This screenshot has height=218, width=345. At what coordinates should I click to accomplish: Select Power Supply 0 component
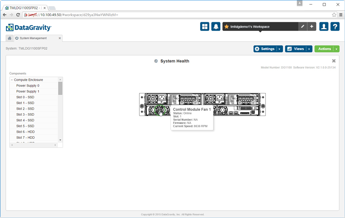28,85
